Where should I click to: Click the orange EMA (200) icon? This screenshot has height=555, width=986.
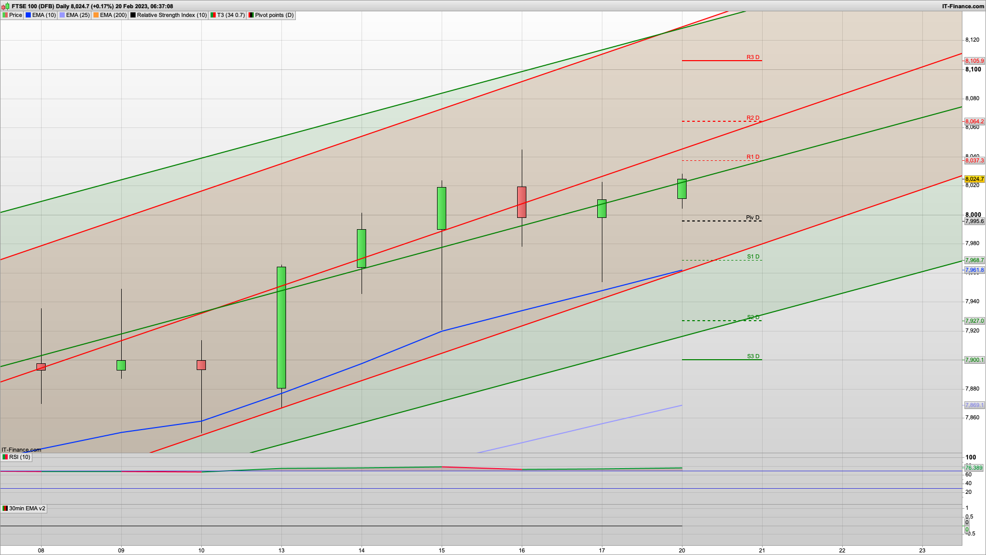(97, 15)
